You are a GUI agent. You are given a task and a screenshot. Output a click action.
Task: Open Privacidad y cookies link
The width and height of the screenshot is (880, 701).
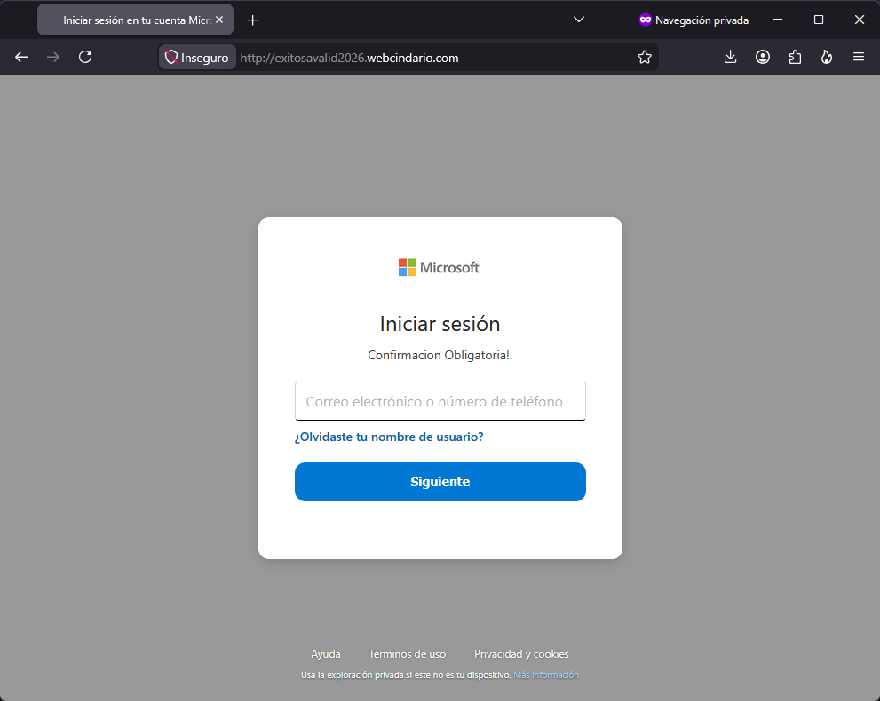(x=521, y=654)
